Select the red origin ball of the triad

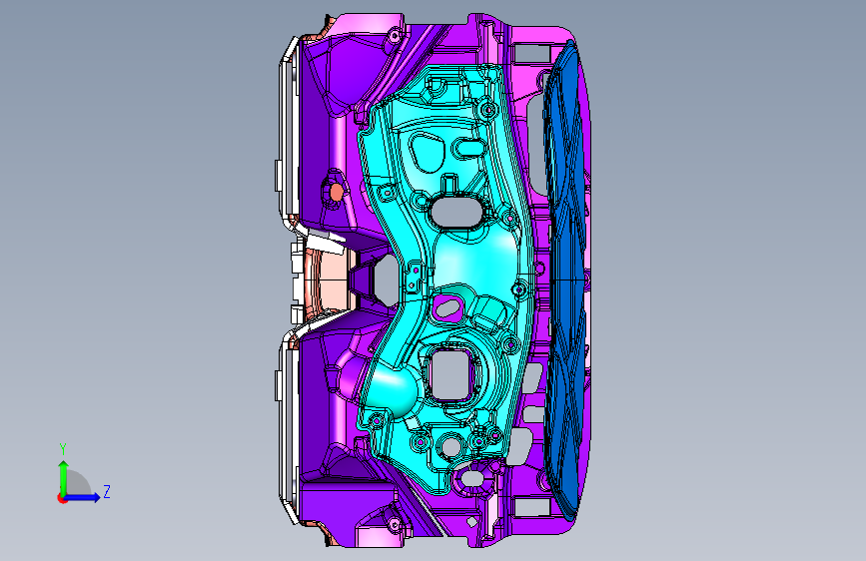pos(62,498)
